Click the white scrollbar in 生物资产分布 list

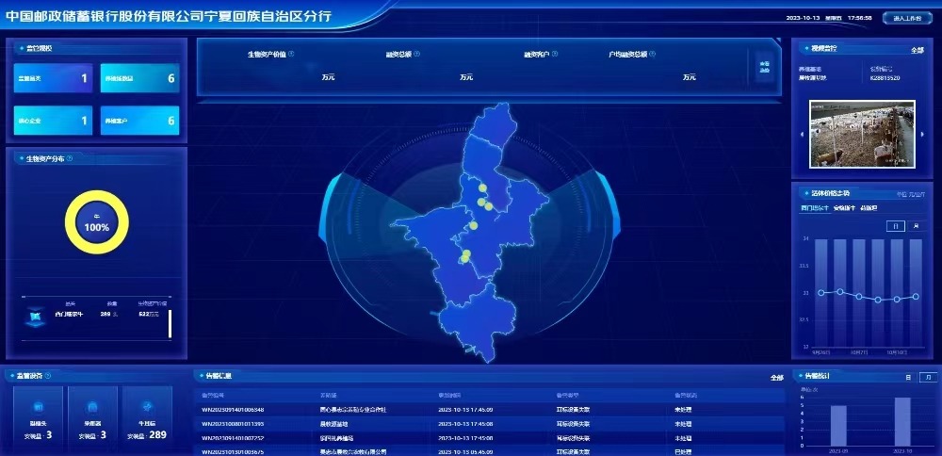pyautogui.click(x=170, y=324)
